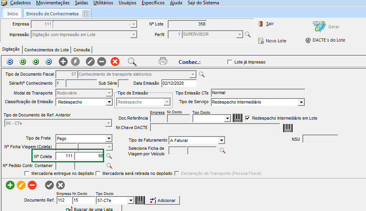Open Documento Ref. 57-CTe dropdown
366x211 pixels.
coord(131,200)
